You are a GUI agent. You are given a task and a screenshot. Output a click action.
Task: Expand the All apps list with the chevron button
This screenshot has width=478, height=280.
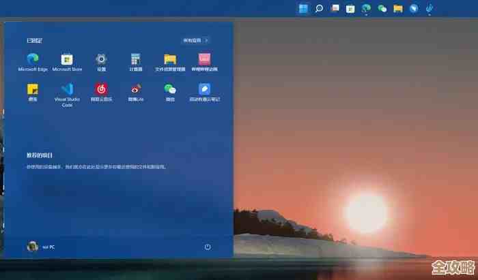click(x=196, y=40)
